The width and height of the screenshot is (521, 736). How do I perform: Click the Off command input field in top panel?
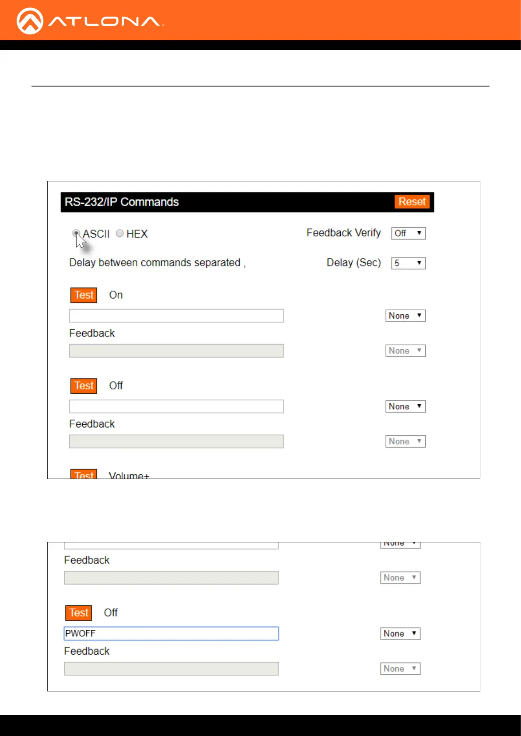[x=176, y=406]
